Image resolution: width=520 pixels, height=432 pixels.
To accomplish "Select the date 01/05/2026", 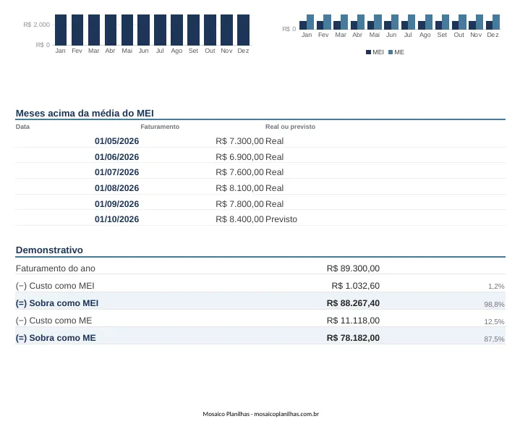I will point(116,141).
